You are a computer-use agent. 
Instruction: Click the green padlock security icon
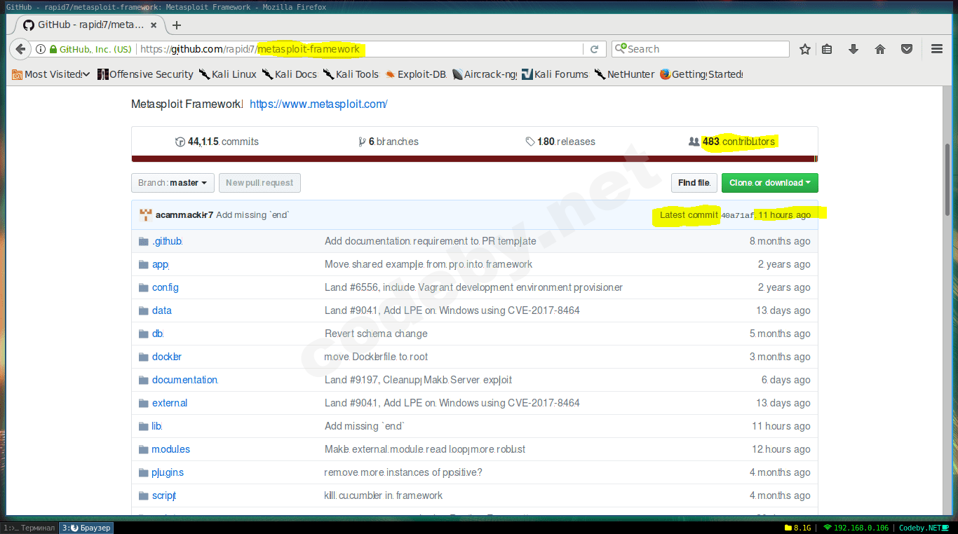(x=53, y=49)
